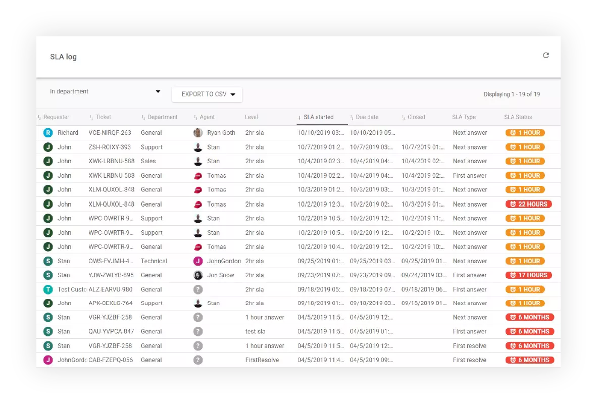Sort table by SLA started column

click(x=318, y=117)
